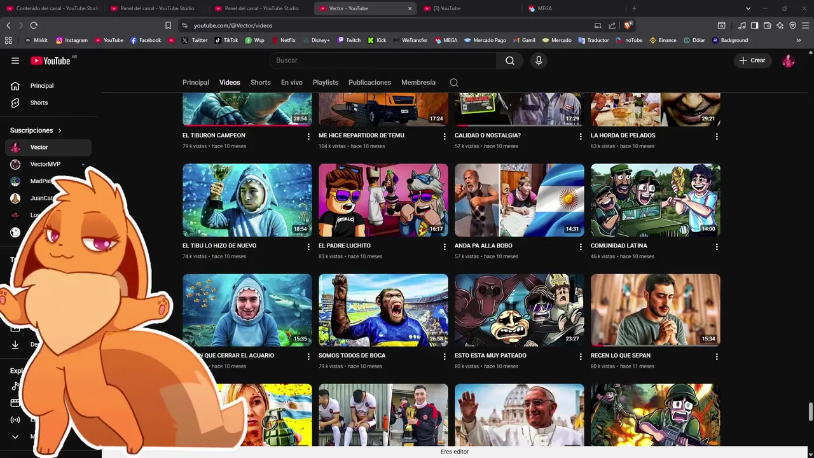Open the share icon in address bar
Screen dimensions: 814x458
pyautogui.click(x=612, y=25)
